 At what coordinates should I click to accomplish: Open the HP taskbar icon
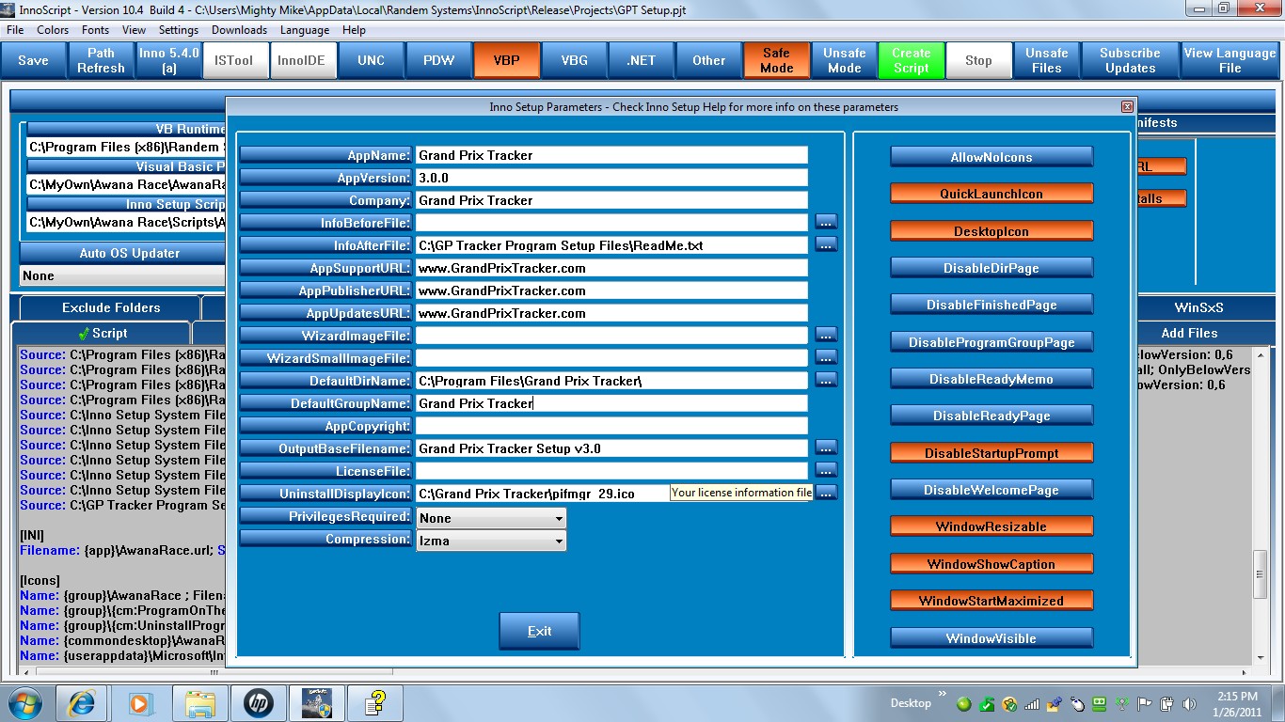[258, 702]
